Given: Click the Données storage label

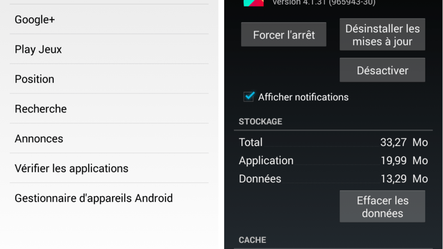Looking at the screenshot, I should 260,179.
